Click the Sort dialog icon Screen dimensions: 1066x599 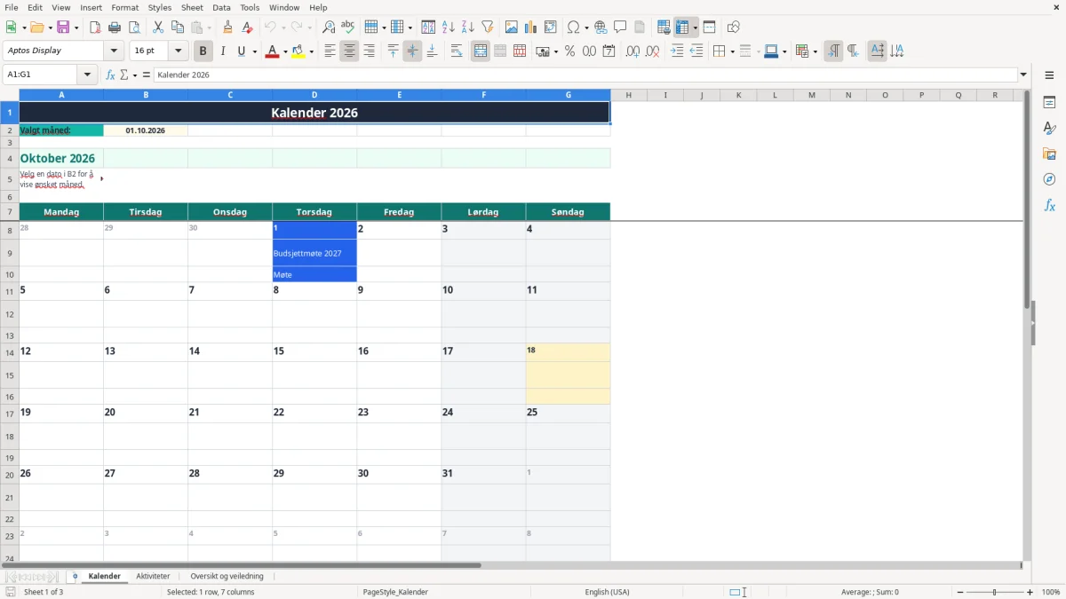pyautogui.click(x=428, y=28)
